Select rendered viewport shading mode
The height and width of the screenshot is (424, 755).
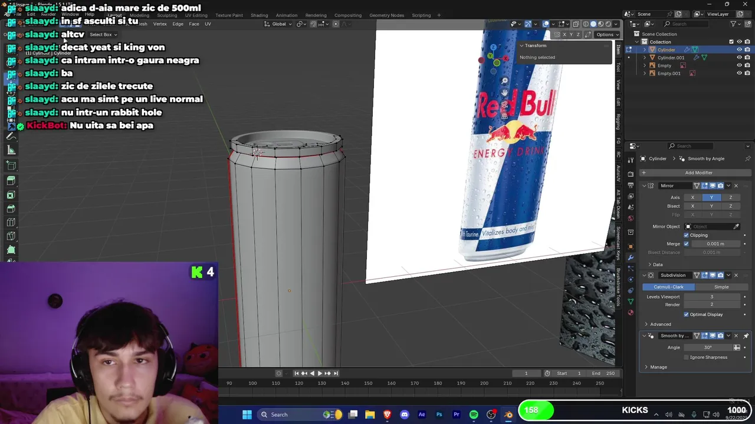click(608, 24)
